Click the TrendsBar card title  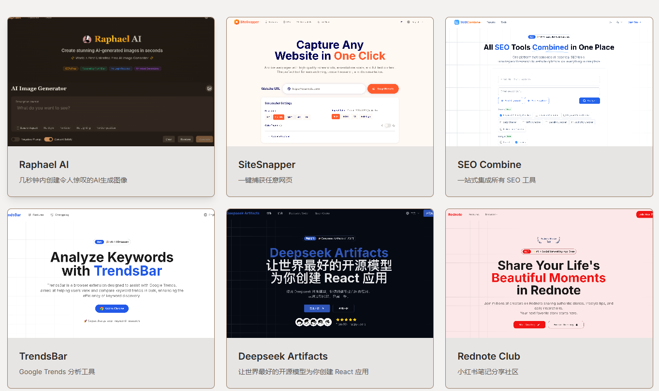43,356
